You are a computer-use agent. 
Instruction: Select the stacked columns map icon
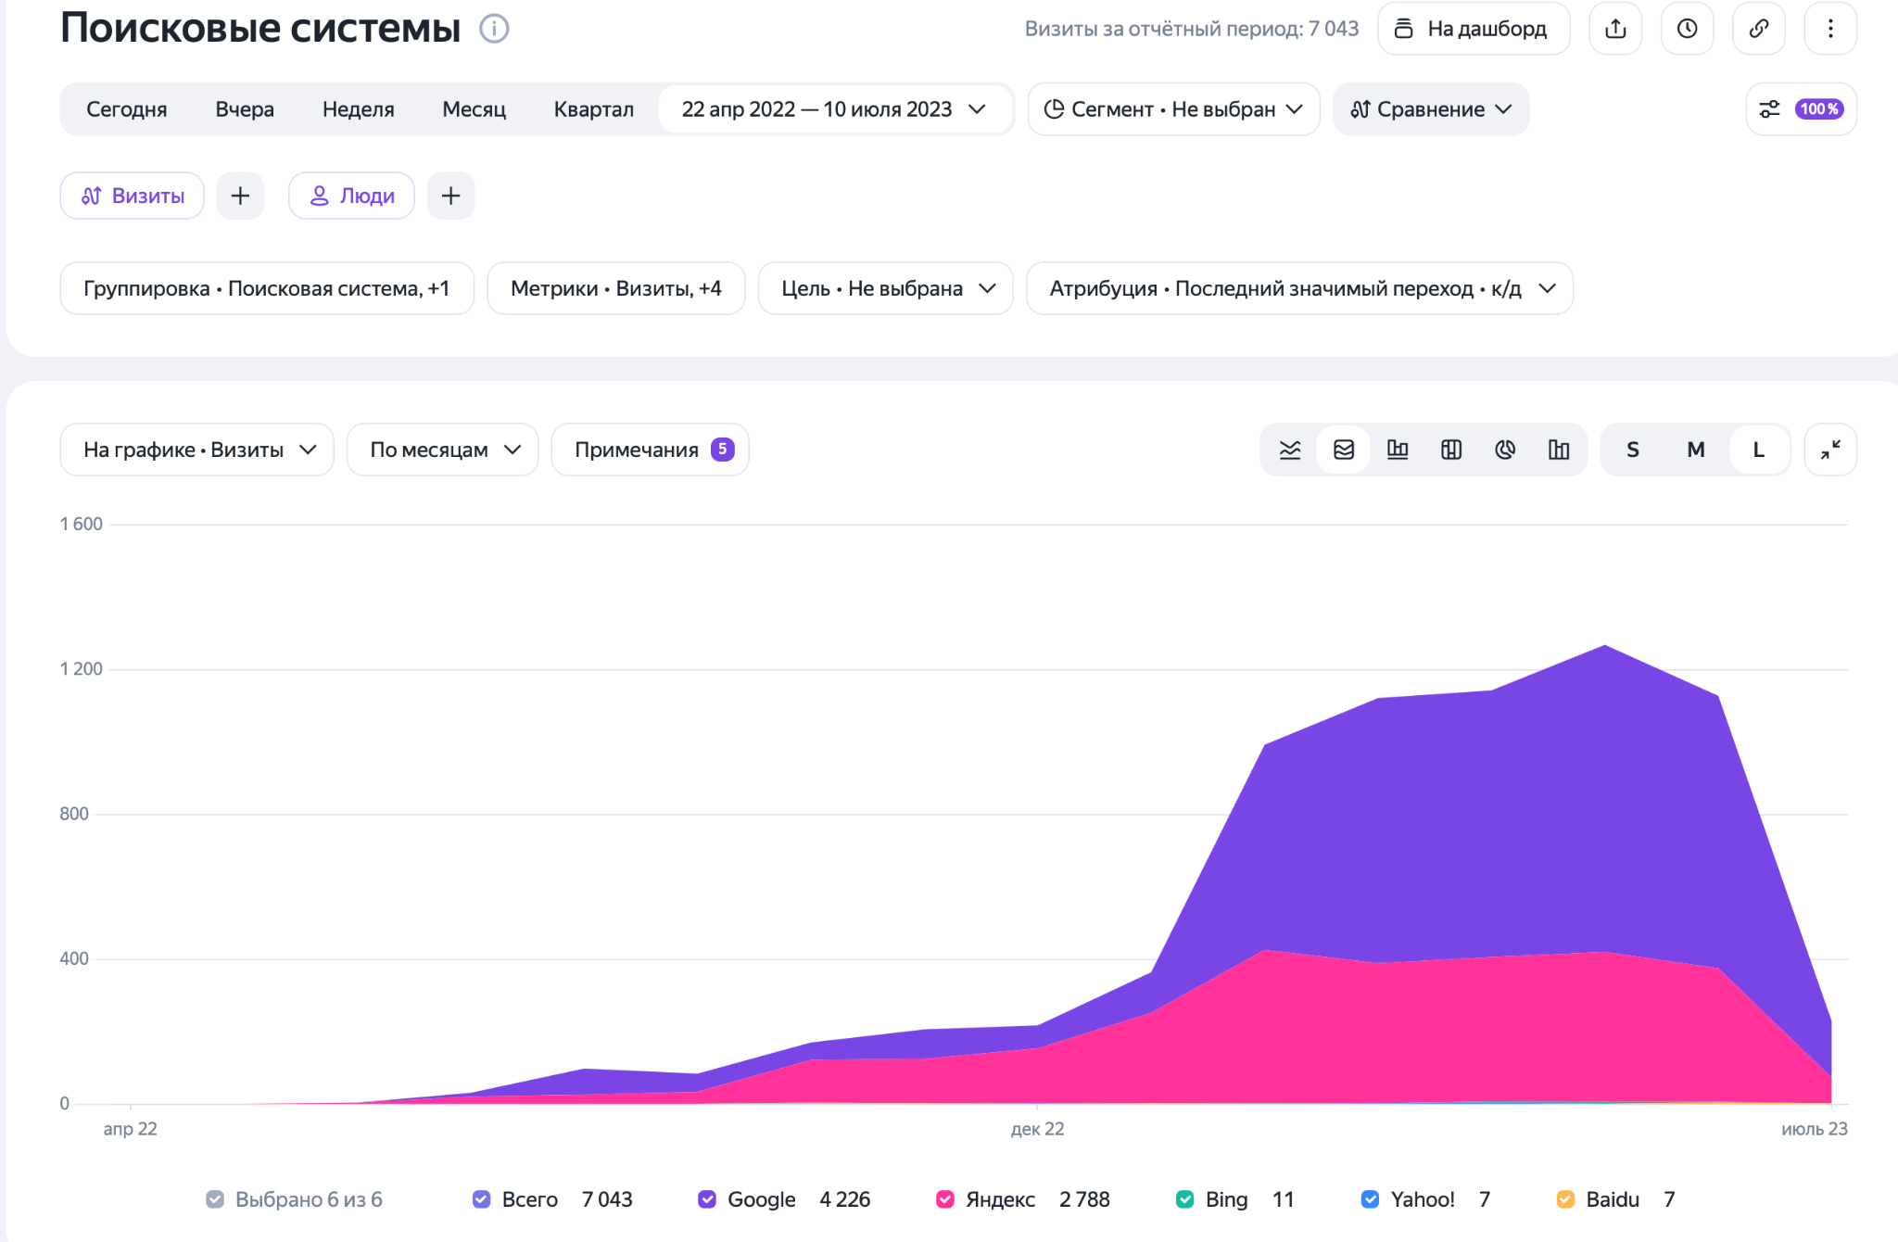point(1451,450)
